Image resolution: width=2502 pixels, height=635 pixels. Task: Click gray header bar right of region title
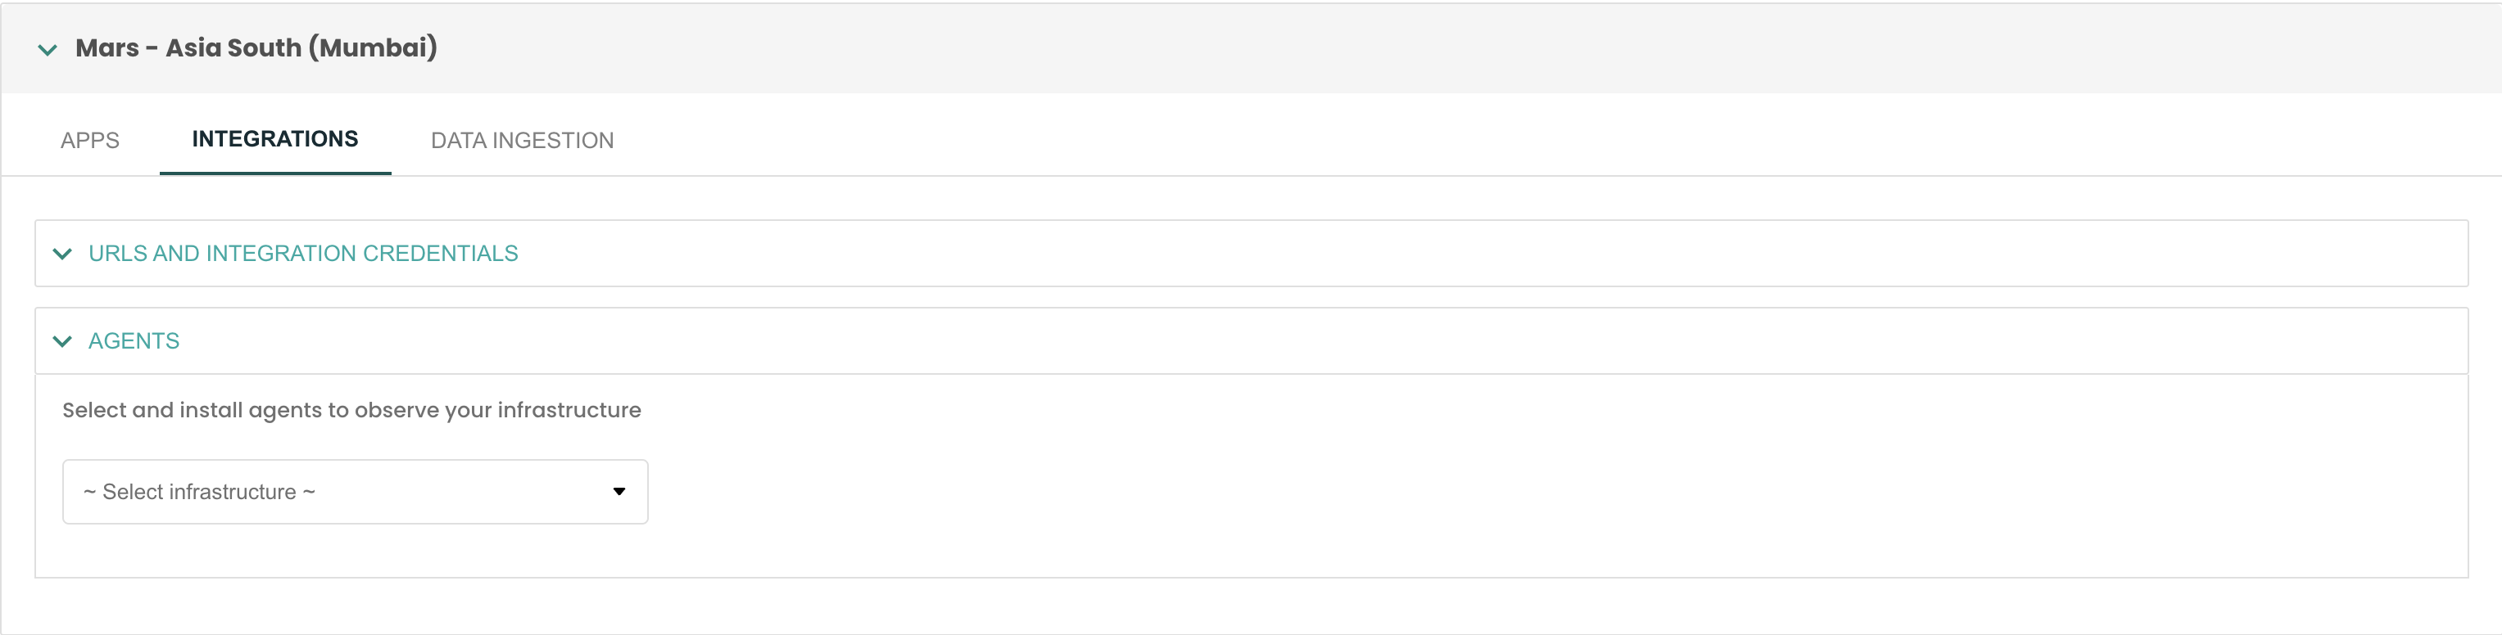(1457, 47)
